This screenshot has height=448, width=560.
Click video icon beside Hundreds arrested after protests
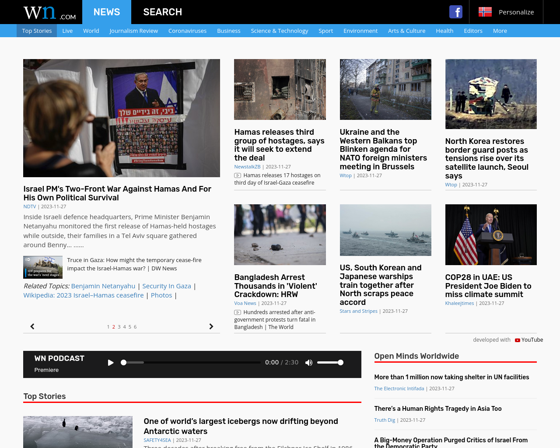238,312
